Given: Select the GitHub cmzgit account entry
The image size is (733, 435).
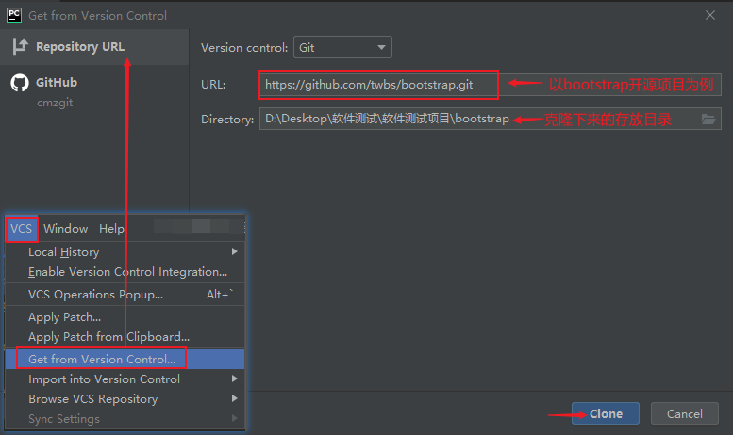Looking at the screenshot, I should 94,91.
